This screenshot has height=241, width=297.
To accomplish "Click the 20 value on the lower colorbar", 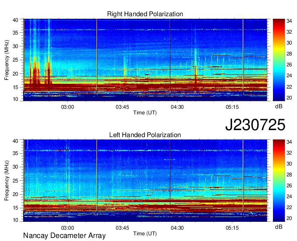I will click(289, 218).
